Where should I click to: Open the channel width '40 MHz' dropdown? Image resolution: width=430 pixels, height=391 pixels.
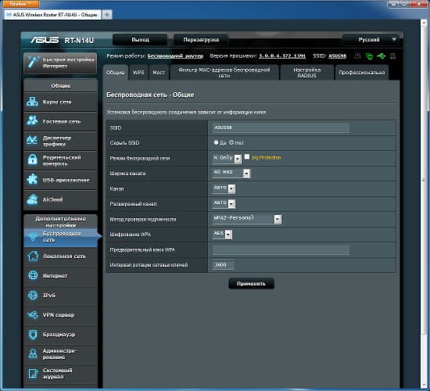pos(231,173)
